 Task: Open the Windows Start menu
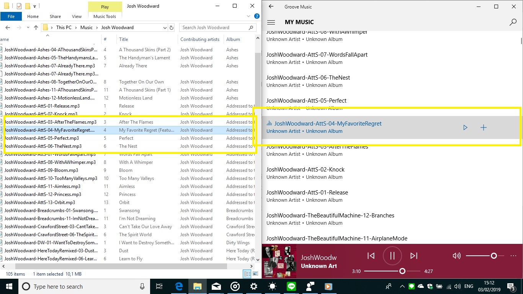coord(9,286)
